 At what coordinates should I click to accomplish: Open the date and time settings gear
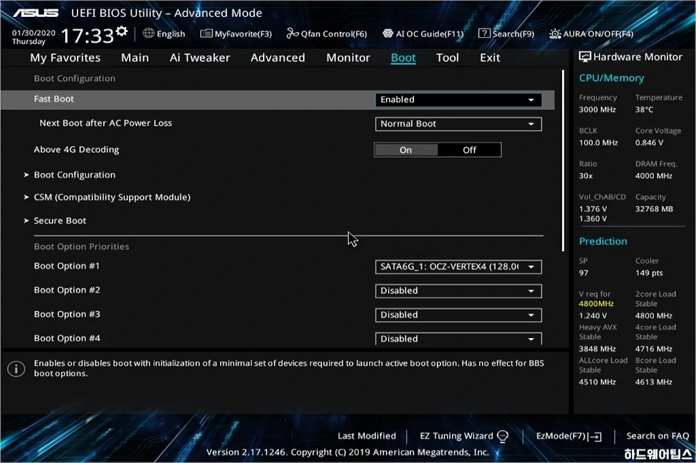click(122, 32)
